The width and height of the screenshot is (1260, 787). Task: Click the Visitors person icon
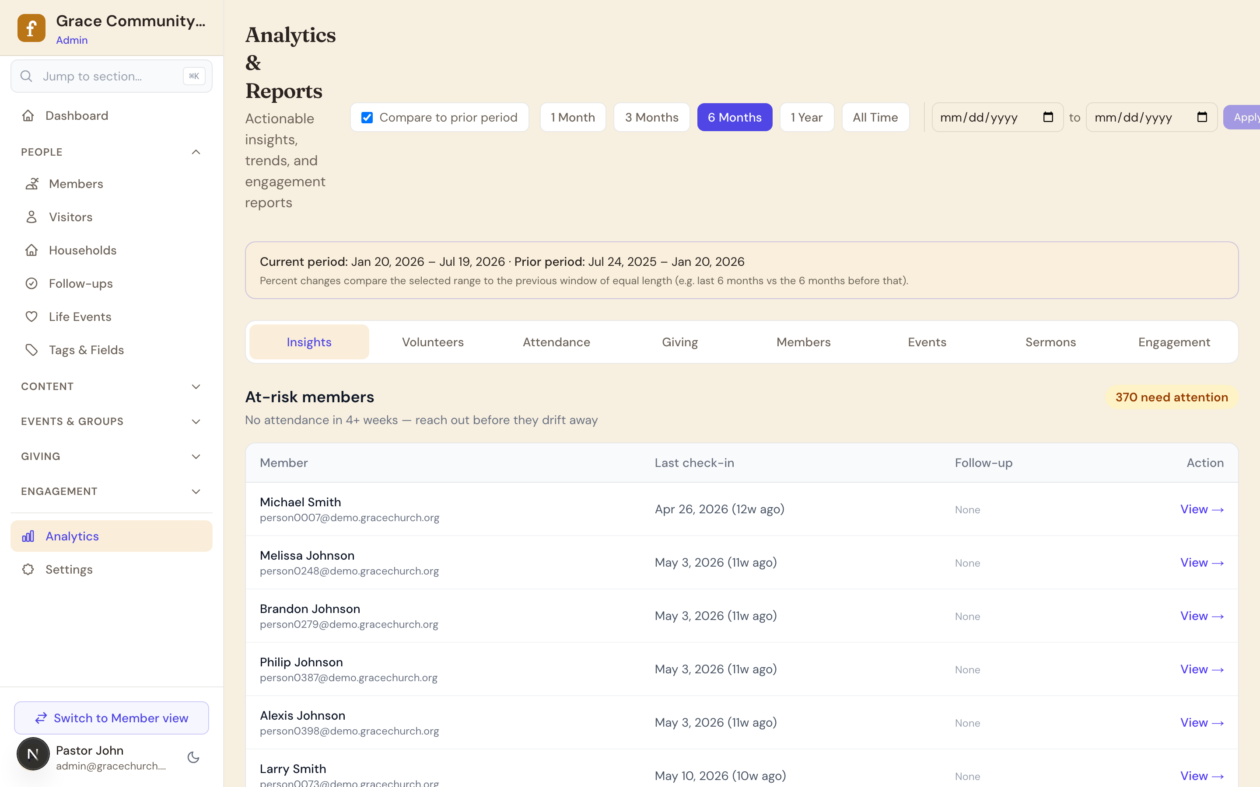point(32,217)
